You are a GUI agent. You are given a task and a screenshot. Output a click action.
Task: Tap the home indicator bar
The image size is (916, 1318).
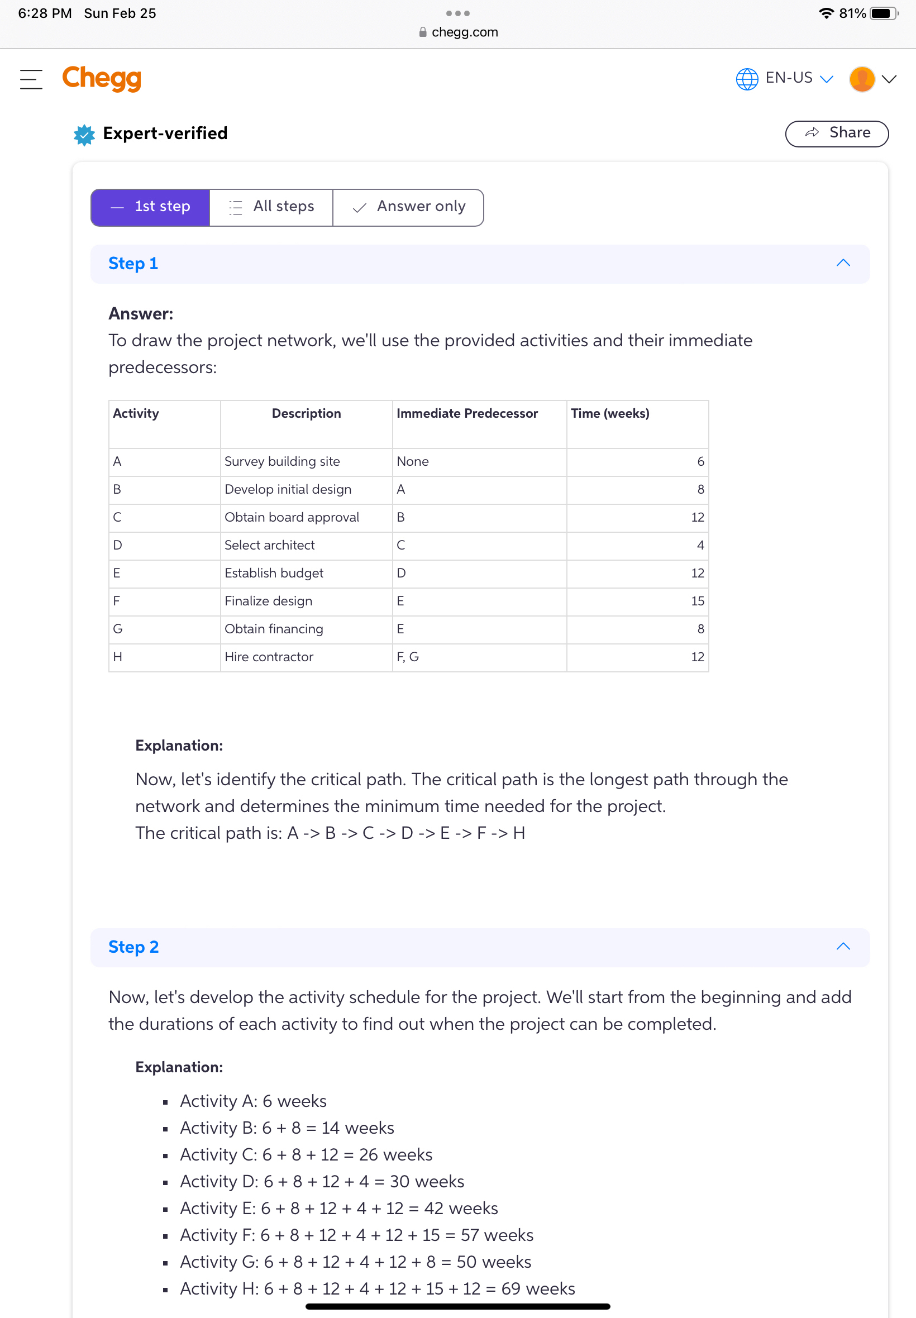point(457,1306)
